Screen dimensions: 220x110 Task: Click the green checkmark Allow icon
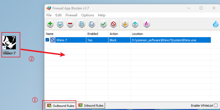(x=103, y=24)
